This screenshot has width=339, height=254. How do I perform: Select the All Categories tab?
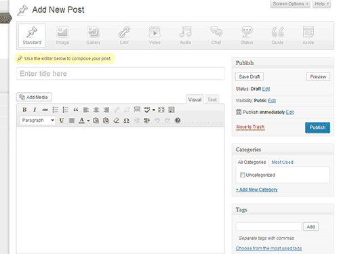[x=252, y=162]
